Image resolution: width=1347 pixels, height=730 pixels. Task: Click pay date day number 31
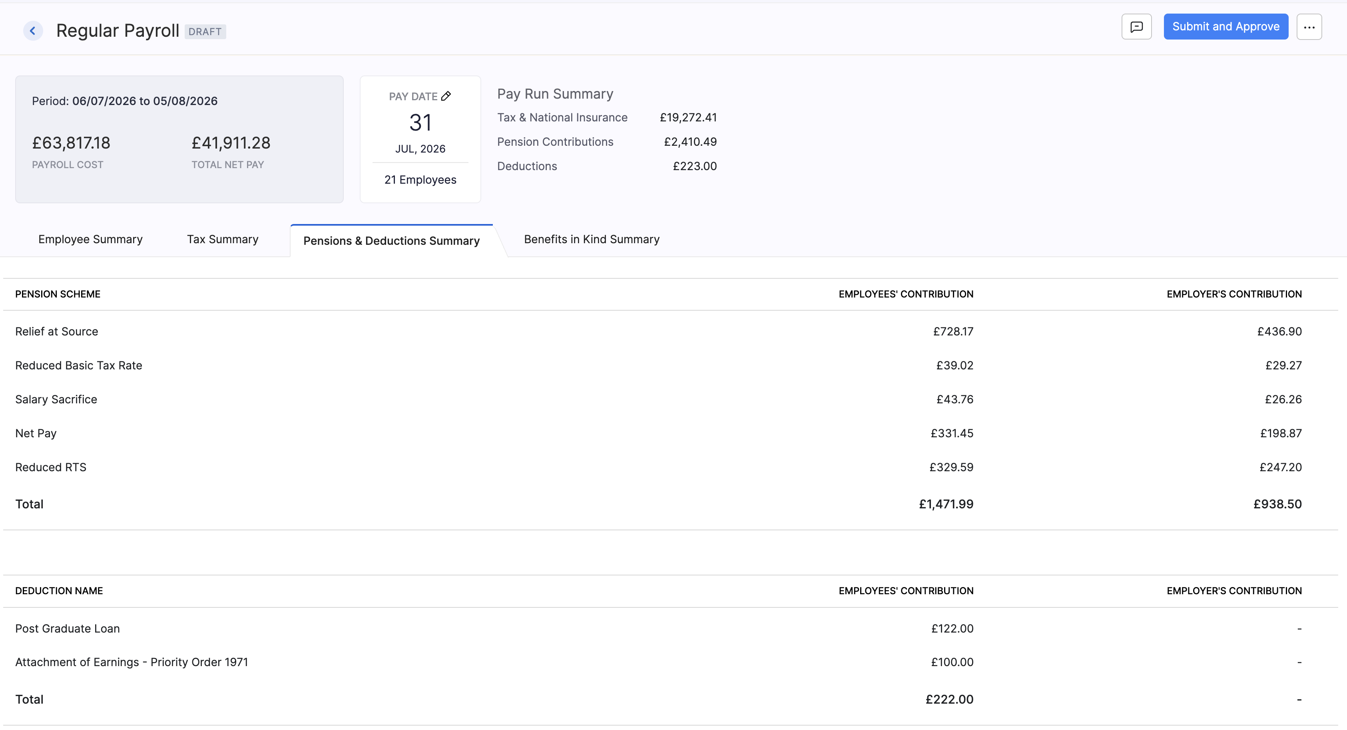(420, 123)
